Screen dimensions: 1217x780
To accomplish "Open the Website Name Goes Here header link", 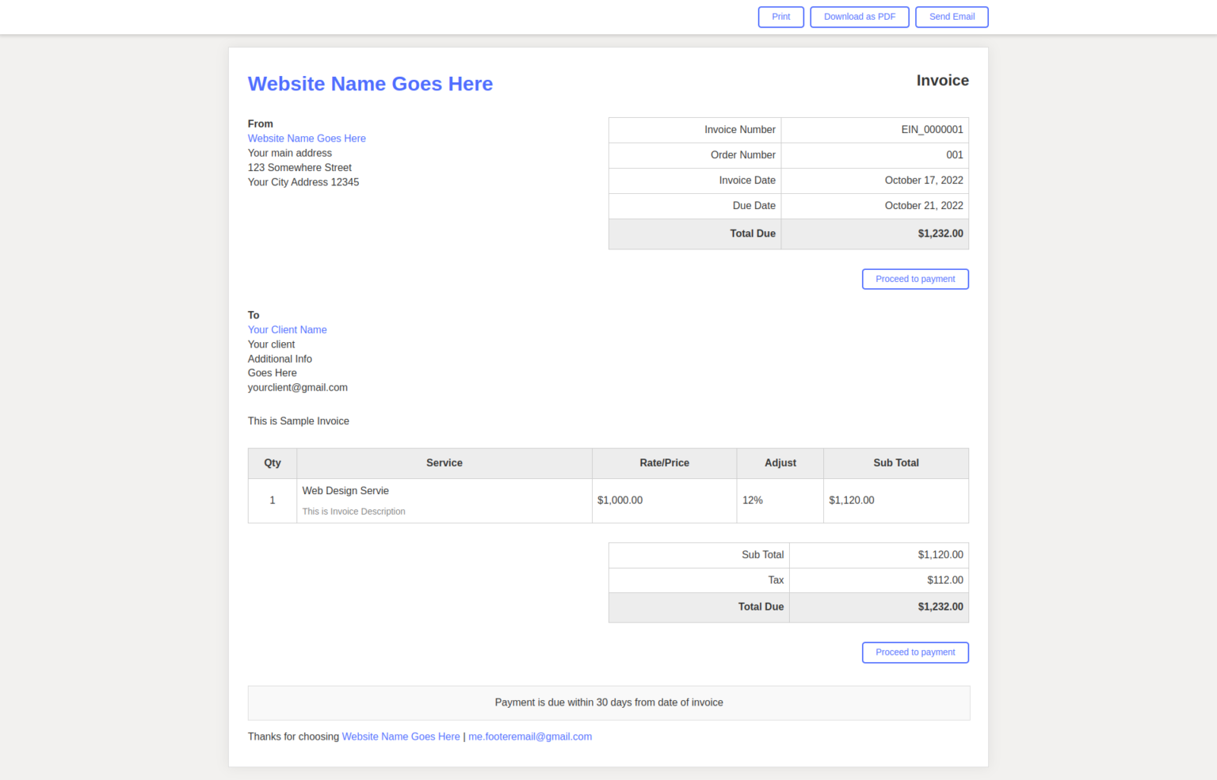I will point(370,84).
